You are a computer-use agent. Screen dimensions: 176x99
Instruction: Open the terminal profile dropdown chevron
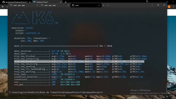tap(108, 5)
